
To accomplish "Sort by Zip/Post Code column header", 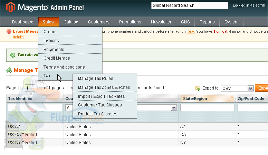I will (x=251, y=99).
